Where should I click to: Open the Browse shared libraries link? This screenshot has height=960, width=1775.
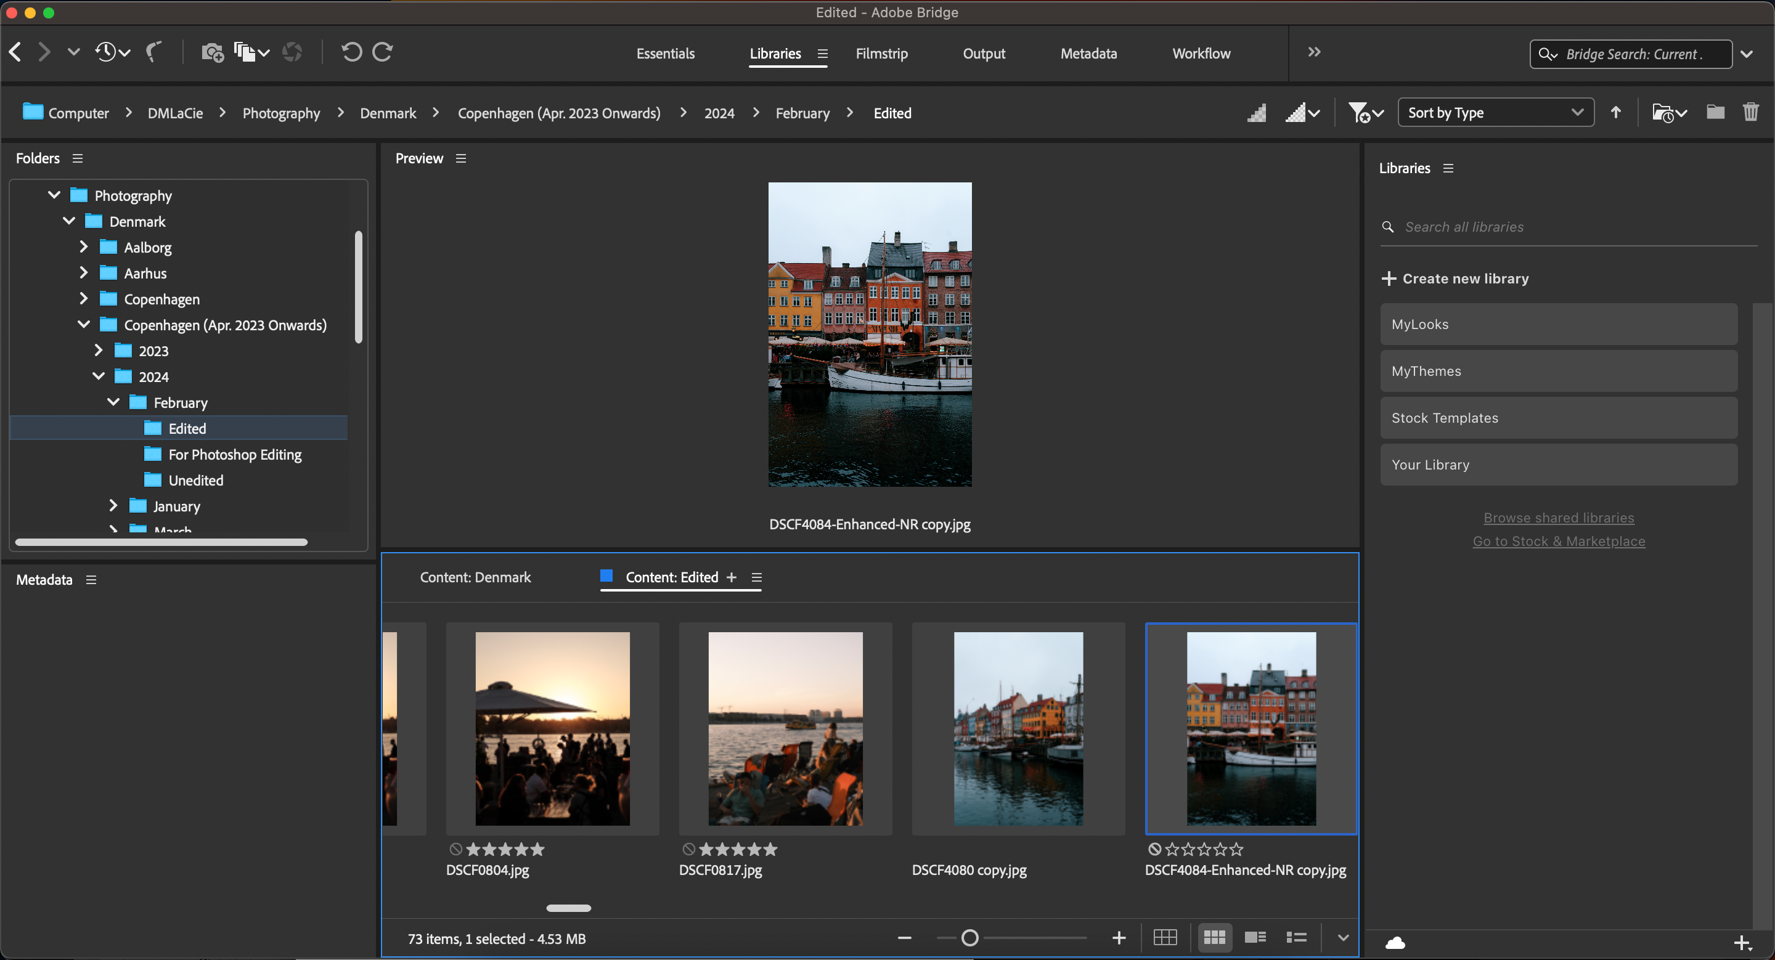pyautogui.click(x=1558, y=517)
